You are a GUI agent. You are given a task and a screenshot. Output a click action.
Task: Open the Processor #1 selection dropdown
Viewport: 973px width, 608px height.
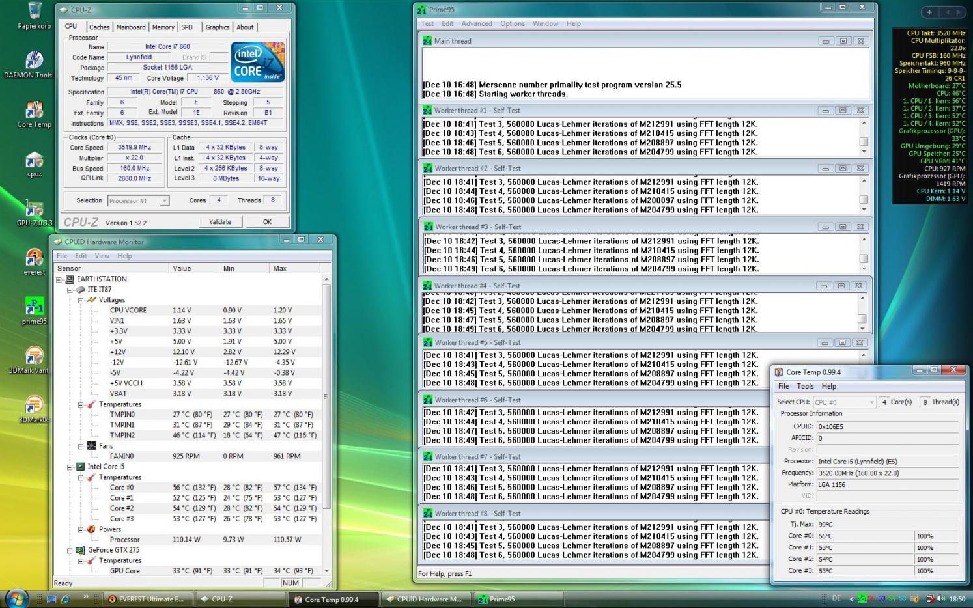[x=164, y=201]
